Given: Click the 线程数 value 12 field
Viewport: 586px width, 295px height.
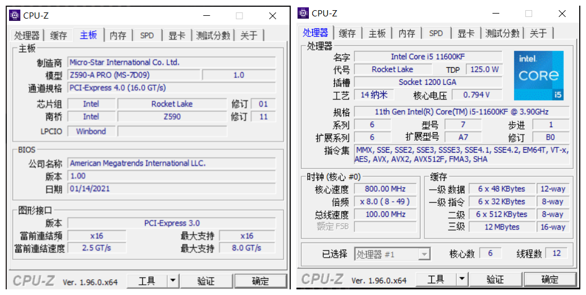Looking at the screenshot, I should 557,253.
